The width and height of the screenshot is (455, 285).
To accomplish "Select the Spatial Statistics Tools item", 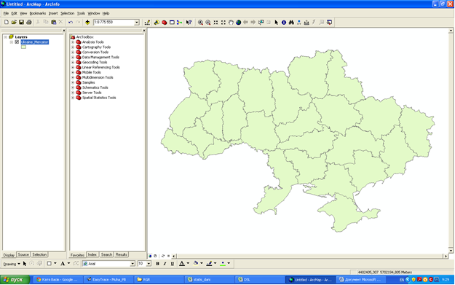I will [99, 98].
